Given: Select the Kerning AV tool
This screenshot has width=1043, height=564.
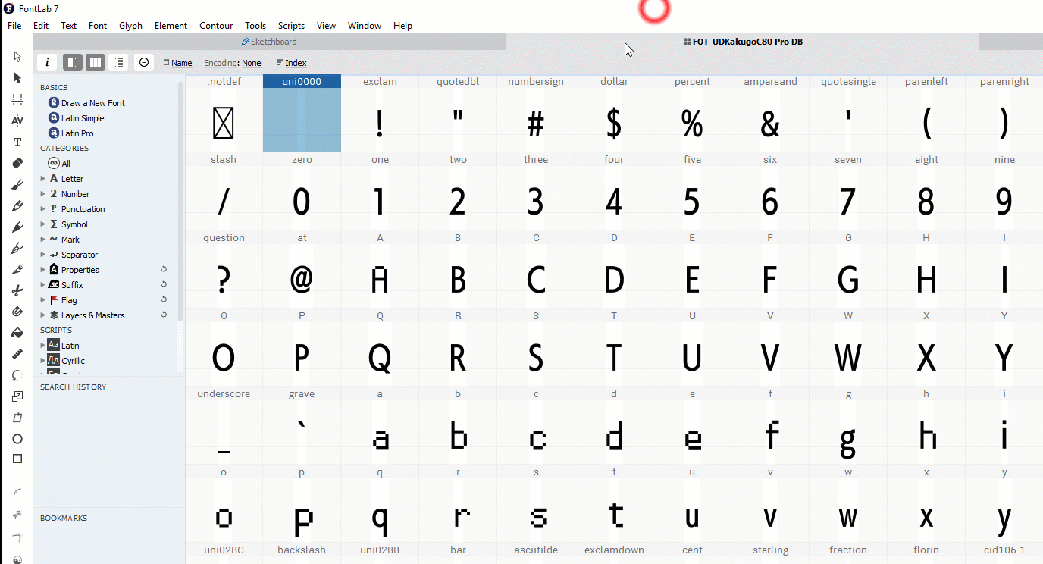Looking at the screenshot, I should pos(17,121).
